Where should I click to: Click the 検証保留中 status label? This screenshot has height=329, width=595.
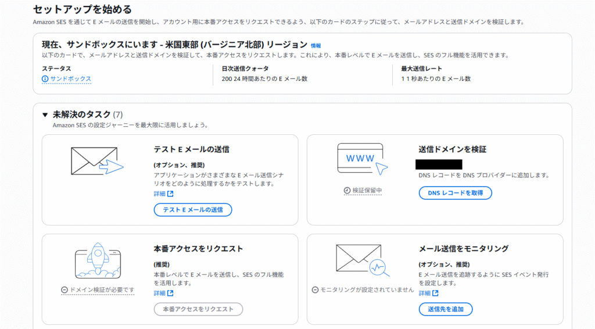[x=367, y=191]
